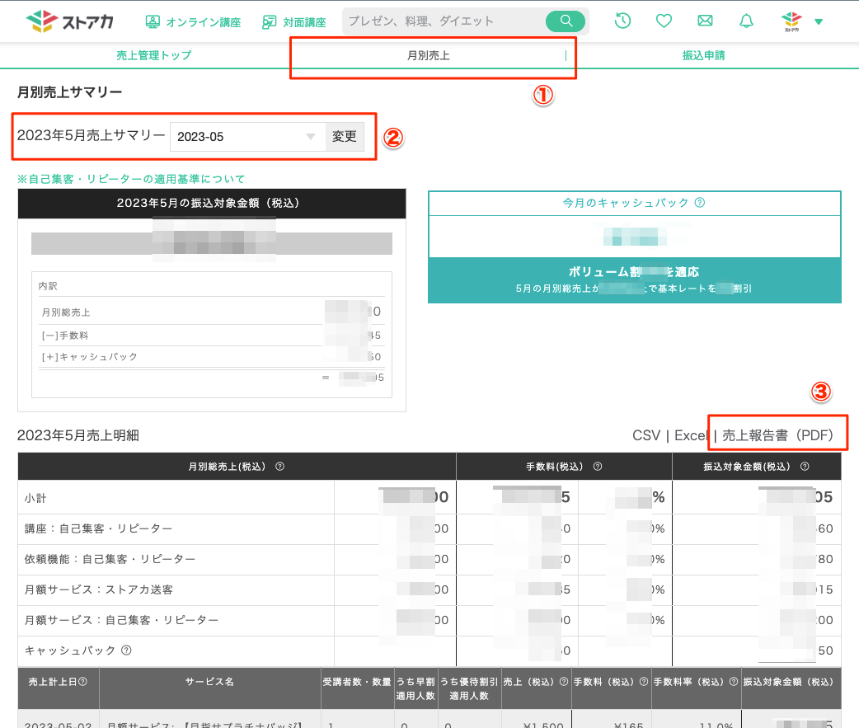Click the [＋]キャッシュバック breakdown label

click(89, 357)
